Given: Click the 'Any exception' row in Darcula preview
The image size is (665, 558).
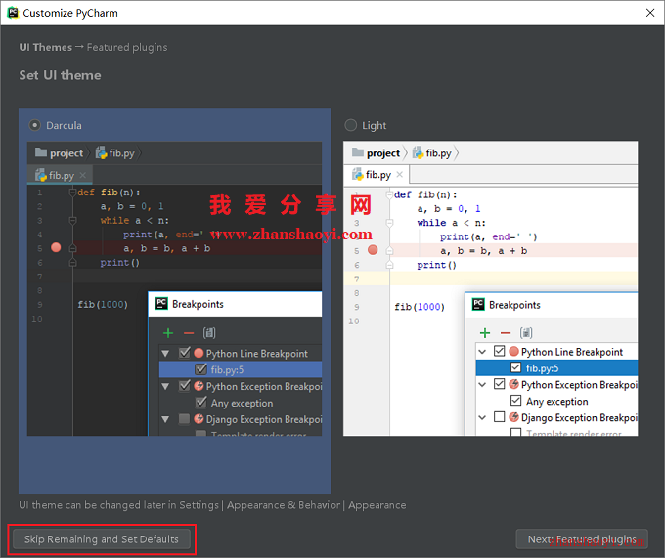Looking at the screenshot, I should [241, 403].
